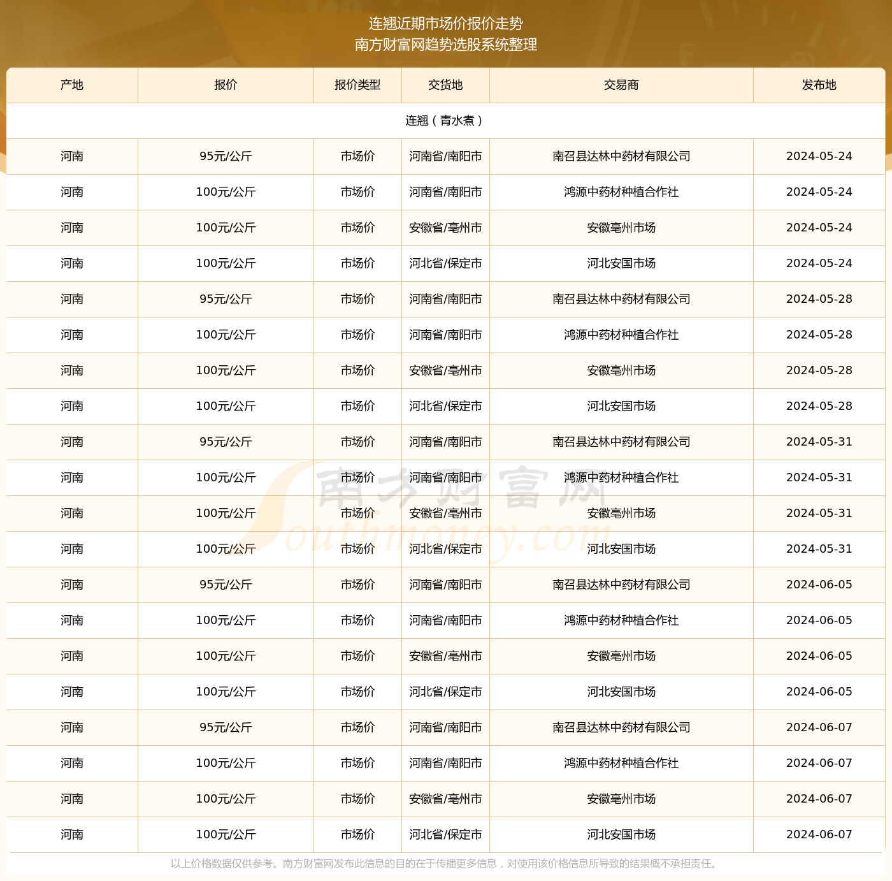Select 鸿源中药材种植合作社 in the 2024-05-28 row

[621, 335]
